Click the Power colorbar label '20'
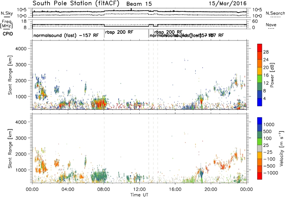 point(266,68)
